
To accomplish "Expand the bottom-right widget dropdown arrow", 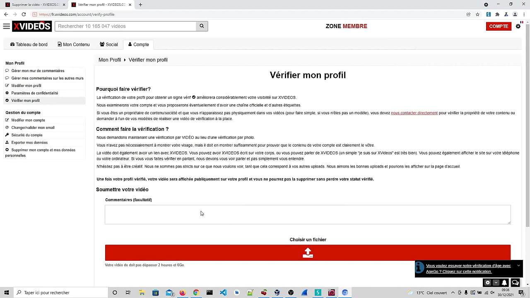I will pos(496,283).
